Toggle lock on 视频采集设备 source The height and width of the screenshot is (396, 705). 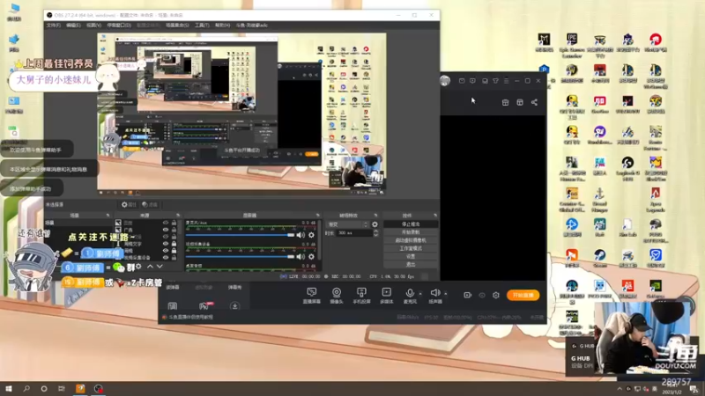174,258
